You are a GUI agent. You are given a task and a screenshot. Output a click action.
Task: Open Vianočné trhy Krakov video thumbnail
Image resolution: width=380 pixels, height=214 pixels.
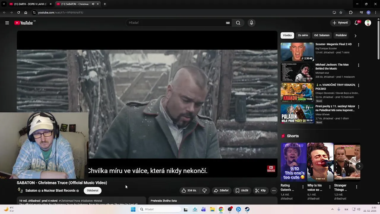[297, 92]
